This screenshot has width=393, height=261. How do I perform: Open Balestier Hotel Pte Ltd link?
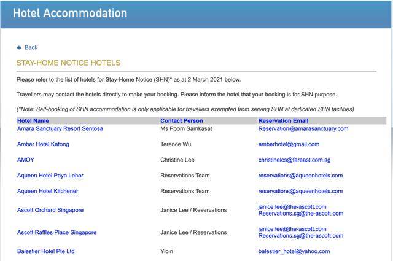(45, 251)
